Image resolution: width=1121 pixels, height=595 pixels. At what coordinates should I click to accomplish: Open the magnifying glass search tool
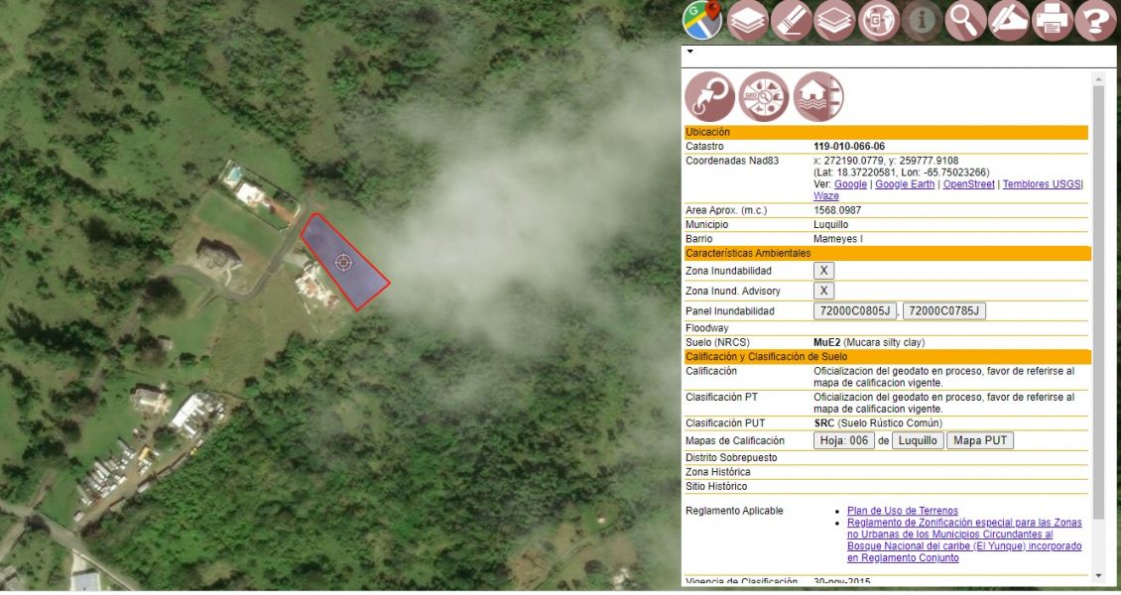coord(965,21)
